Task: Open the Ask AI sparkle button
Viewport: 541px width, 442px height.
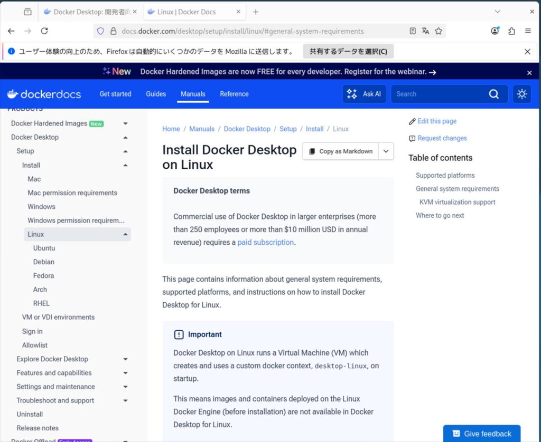Action: click(365, 94)
